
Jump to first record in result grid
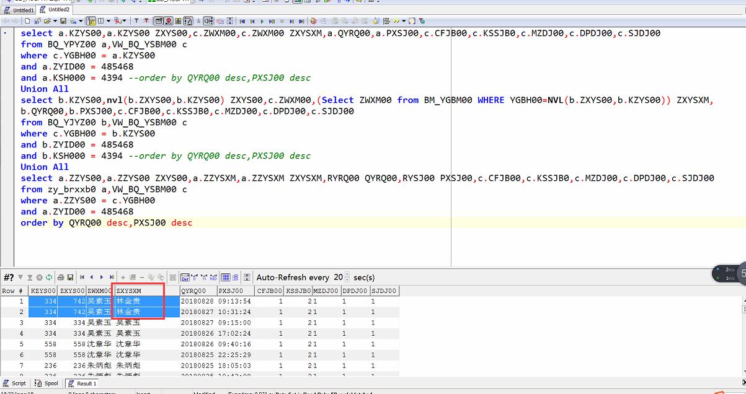point(82,278)
